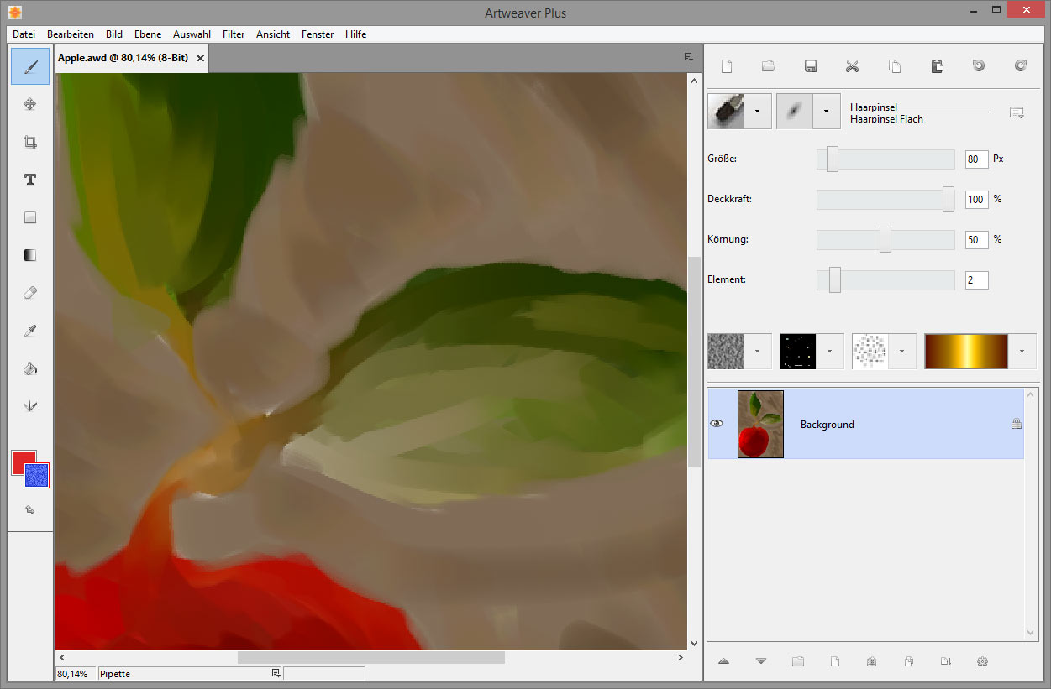The width and height of the screenshot is (1051, 689).
Task: Toggle the Background layer lock icon
Action: point(1016,425)
